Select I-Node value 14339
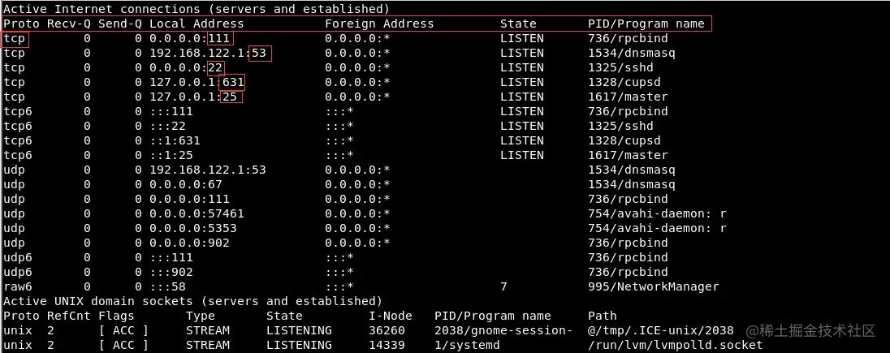The width and height of the screenshot is (890, 353). [387, 345]
